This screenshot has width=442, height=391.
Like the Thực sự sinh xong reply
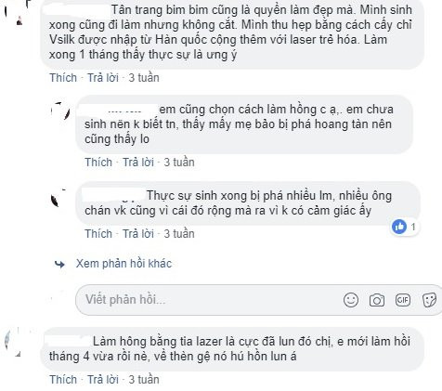click(x=98, y=233)
